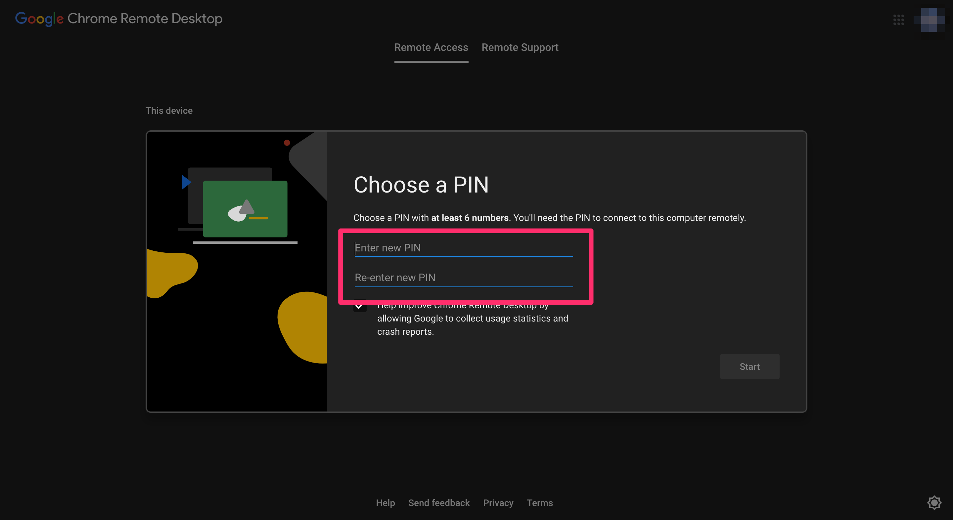
Task: Open the Help link in footer
Action: (x=385, y=503)
